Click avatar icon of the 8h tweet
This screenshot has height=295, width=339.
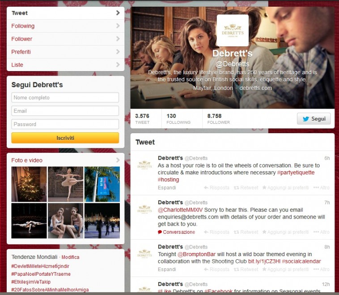coord(144,254)
